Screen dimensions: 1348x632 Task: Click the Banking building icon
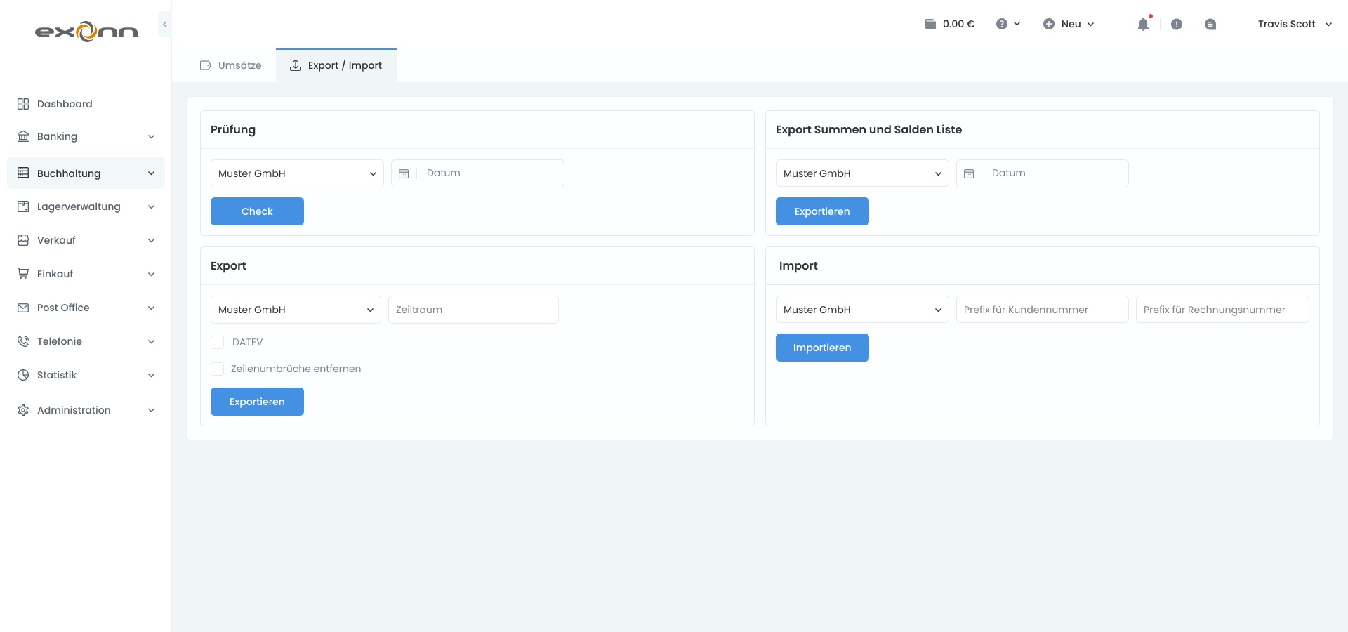tap(23, 136)
